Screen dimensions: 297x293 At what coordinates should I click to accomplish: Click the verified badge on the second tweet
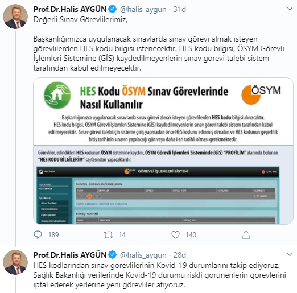(x=113, y=255)
